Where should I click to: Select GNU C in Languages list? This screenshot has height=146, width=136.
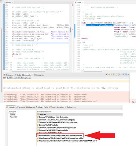[x=12, y=114]
